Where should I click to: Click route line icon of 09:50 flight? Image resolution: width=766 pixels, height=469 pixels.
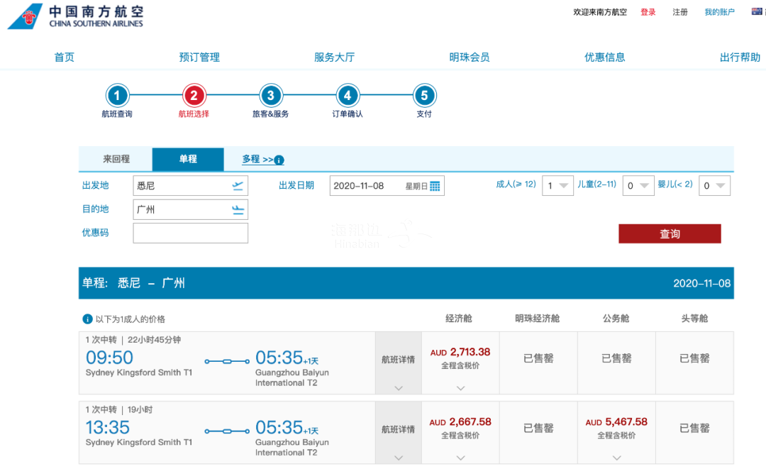click(227, 362)
